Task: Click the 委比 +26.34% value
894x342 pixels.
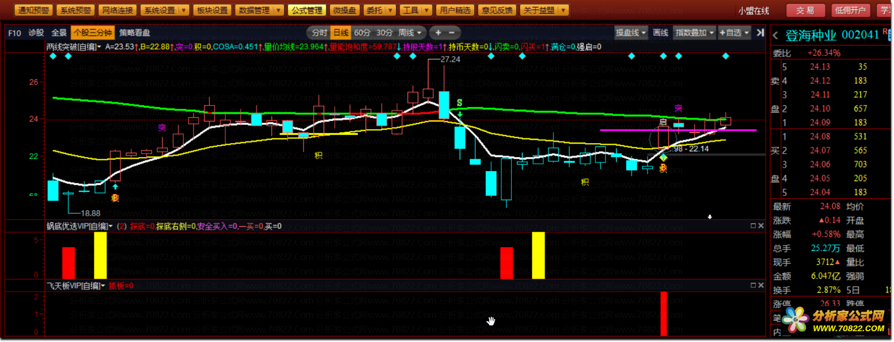Action: [x=824, y=53]
